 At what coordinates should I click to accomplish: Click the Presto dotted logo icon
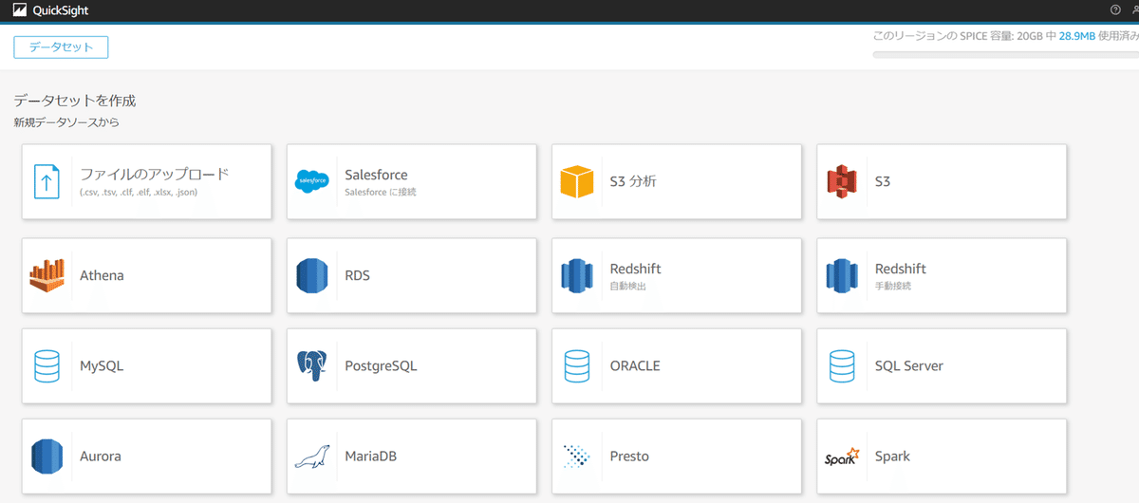pos(576,456)
